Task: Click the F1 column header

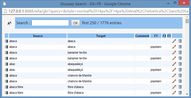Action: [x=156, y=36]
